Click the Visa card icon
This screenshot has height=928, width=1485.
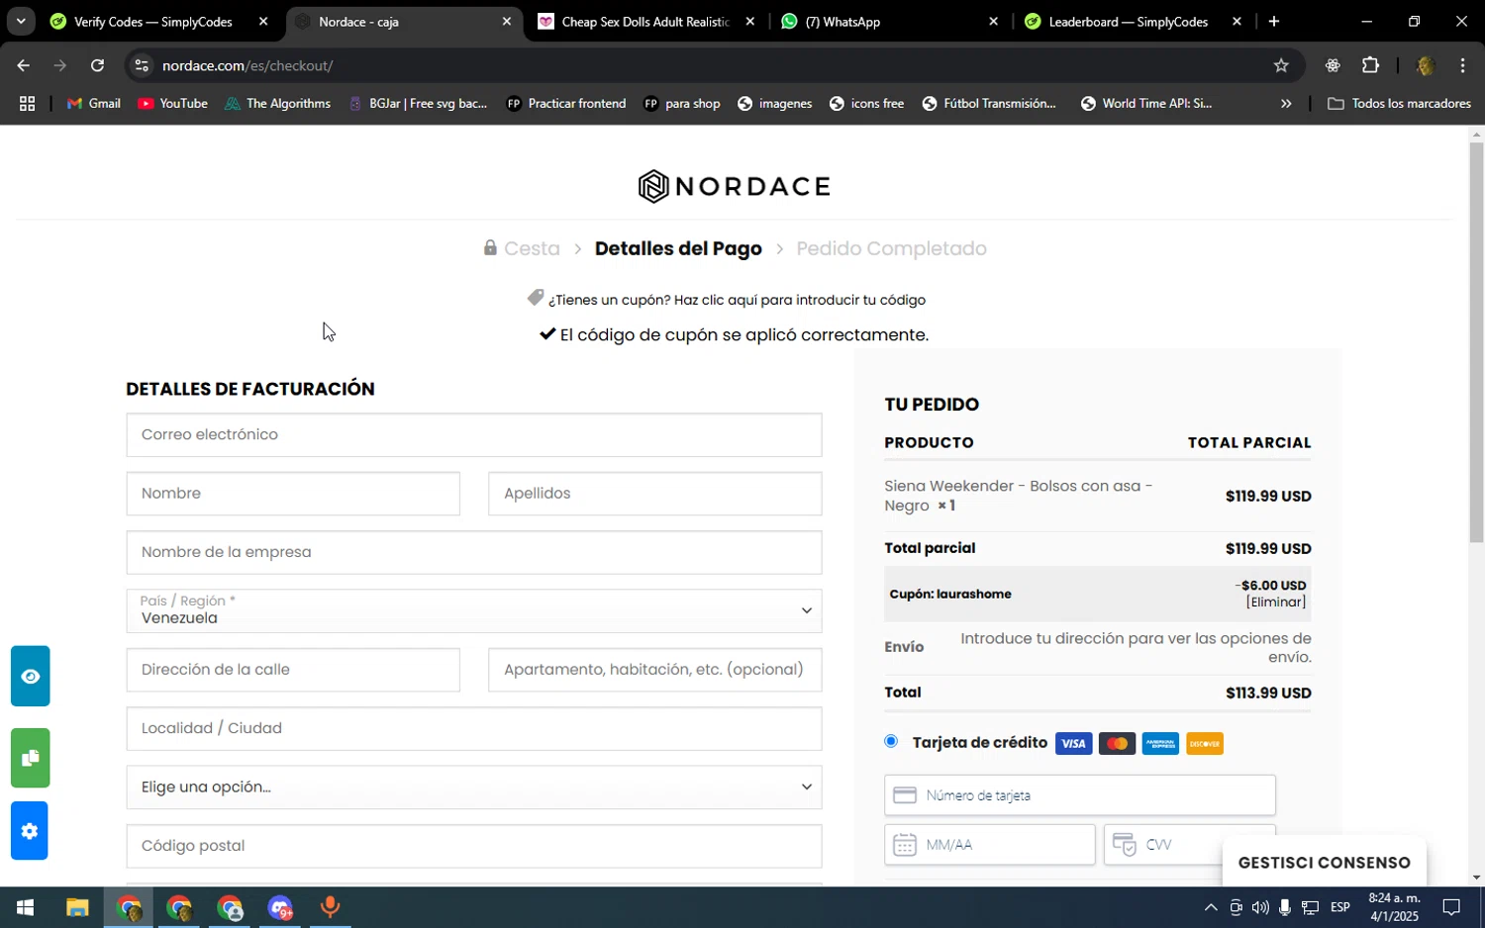pos(1073,744)
